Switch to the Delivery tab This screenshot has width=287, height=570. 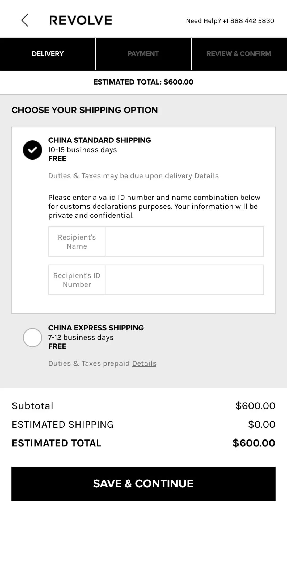point(48,54)
